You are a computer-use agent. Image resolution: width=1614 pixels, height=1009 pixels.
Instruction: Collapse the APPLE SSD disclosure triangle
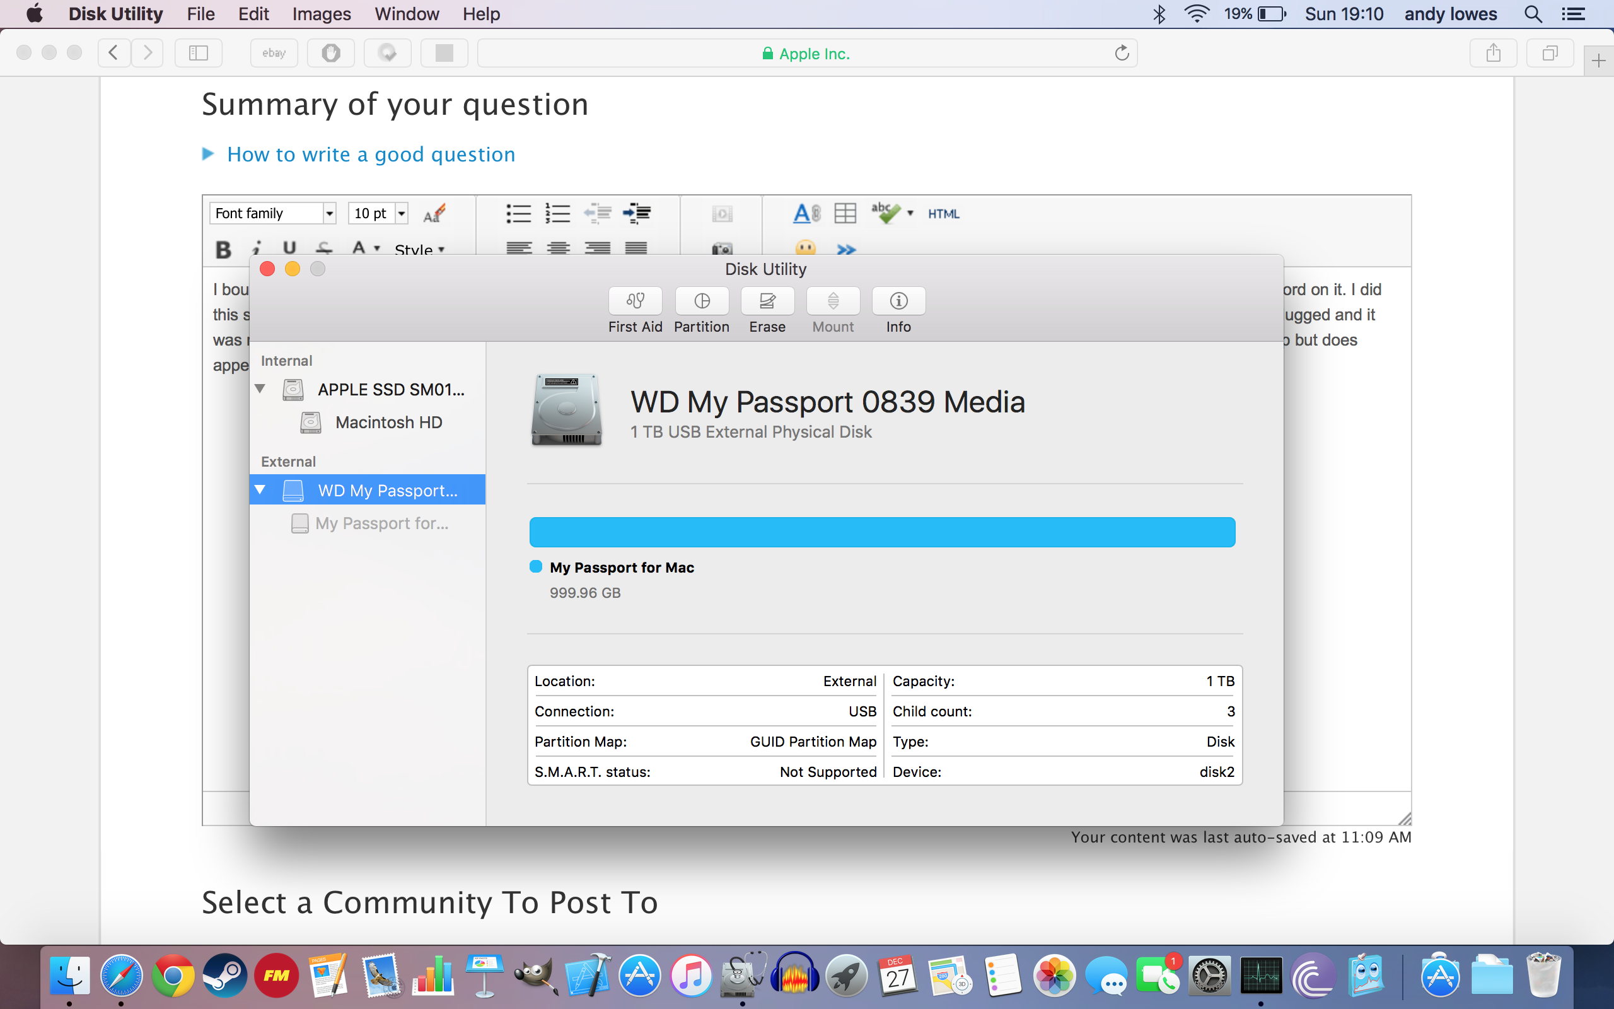[x=260, y=388]
